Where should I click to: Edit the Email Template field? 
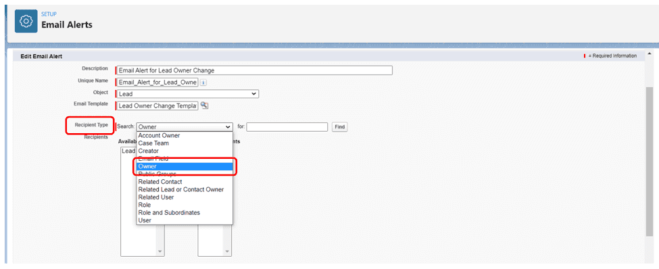click(157, 106)
